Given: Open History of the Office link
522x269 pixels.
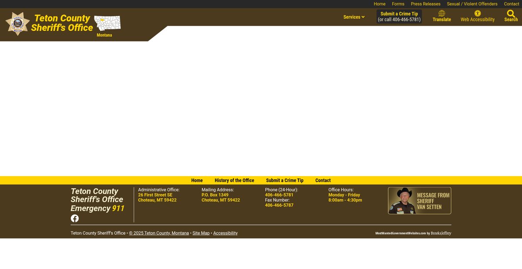Looking at the screenshot, I should (x=234, y=180).
